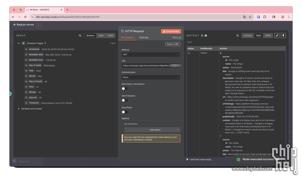The image size is (302, 179).
Task: Click the browser forward arrow
Action: tap(19, 17)
